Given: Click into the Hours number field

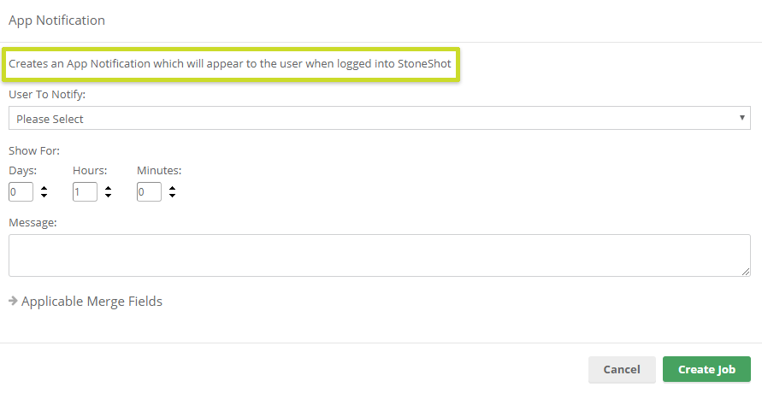Looking at the screenshot, I should [x=85, y=191].
